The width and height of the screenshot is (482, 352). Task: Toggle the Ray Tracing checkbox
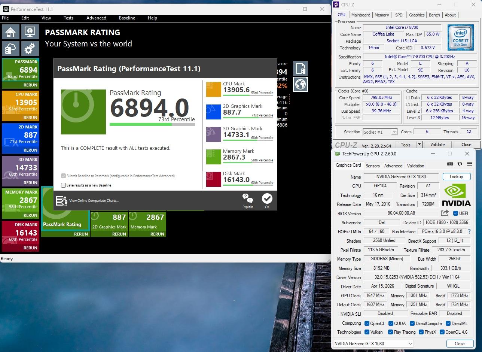point(390,332)
